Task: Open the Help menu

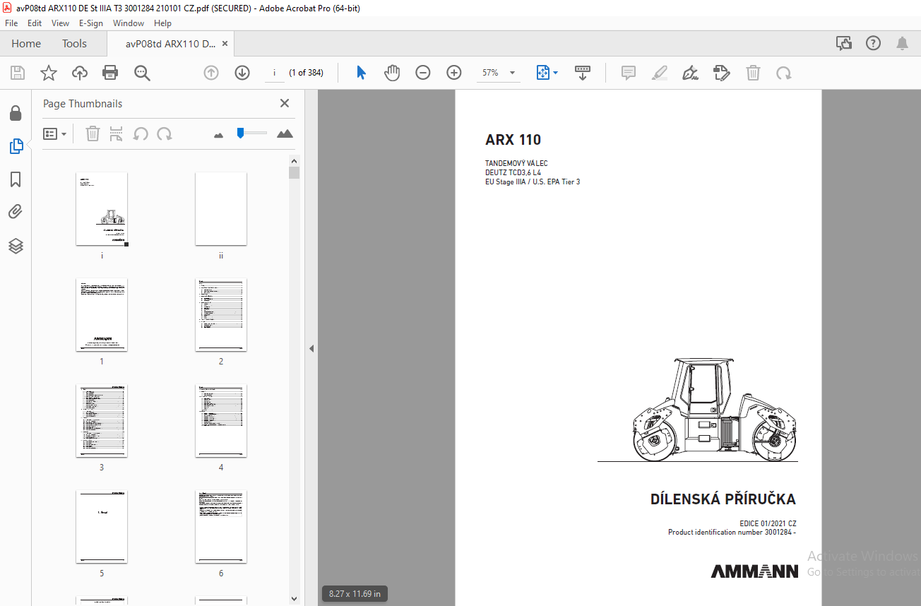Action: tap(162, 23)
